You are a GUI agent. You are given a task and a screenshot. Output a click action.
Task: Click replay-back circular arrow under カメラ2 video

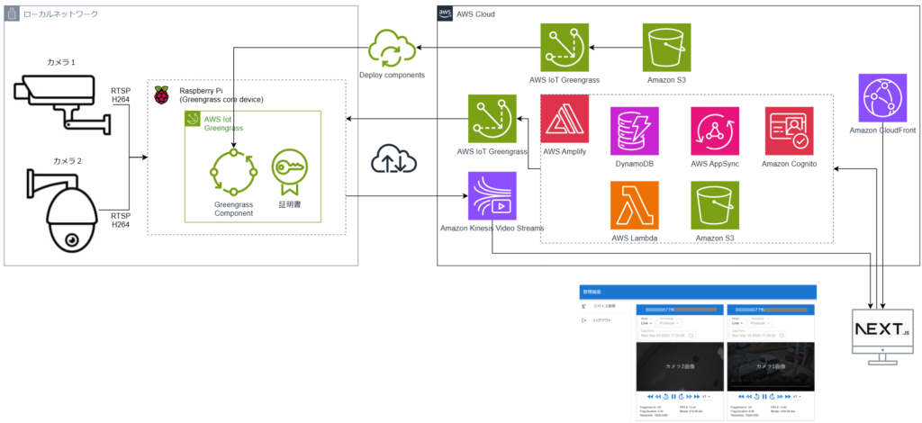coord(665,397)
